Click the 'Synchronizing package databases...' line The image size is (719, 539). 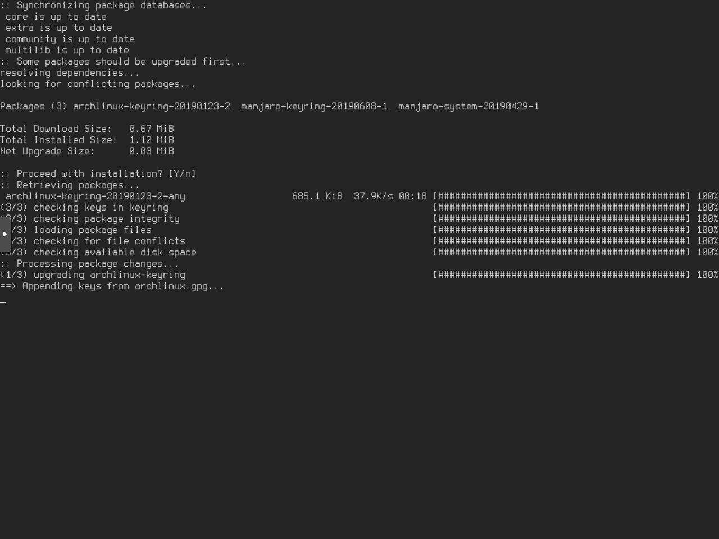tap(104, 5)
